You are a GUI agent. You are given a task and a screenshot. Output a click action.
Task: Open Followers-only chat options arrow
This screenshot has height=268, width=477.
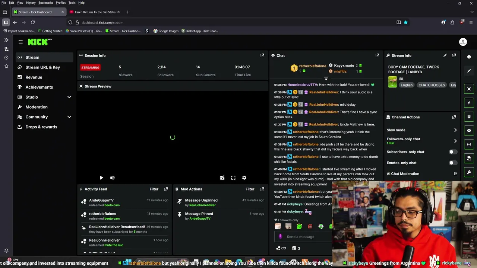coord(455,141)
